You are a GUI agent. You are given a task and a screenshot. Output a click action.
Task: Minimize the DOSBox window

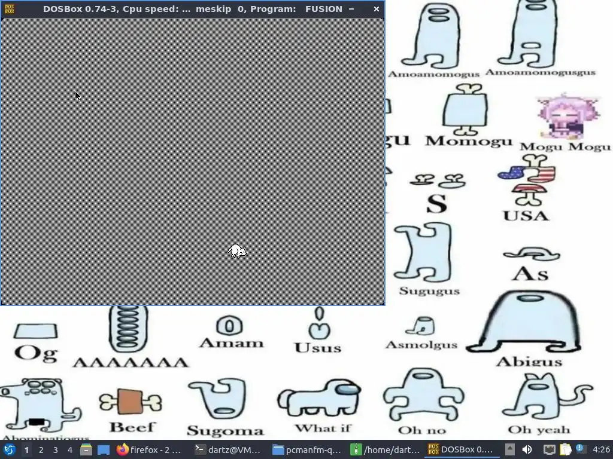click(x=351, y=9)
